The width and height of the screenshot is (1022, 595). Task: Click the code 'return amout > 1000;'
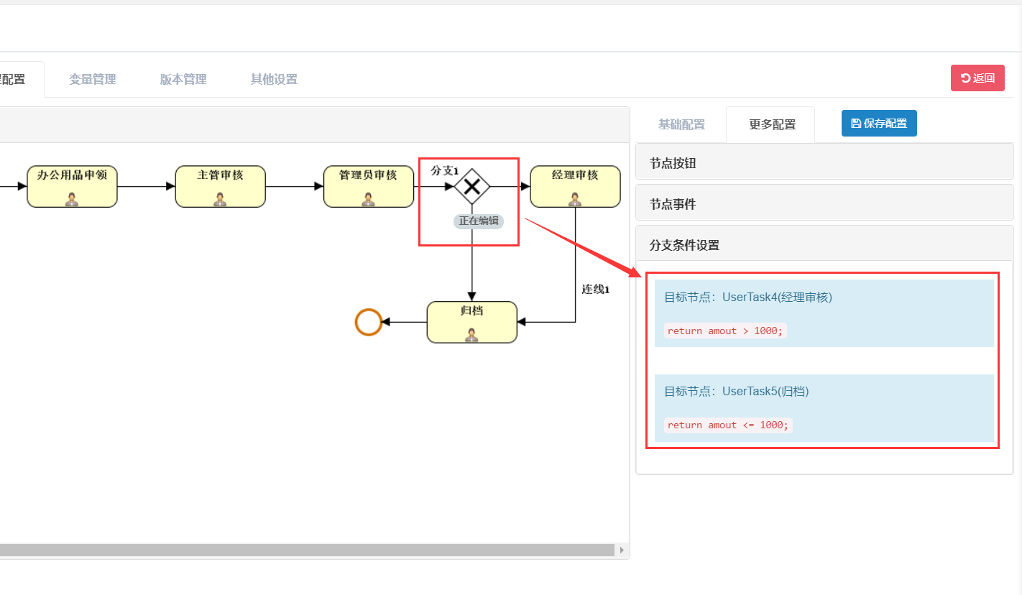click(x=727, y=331)
